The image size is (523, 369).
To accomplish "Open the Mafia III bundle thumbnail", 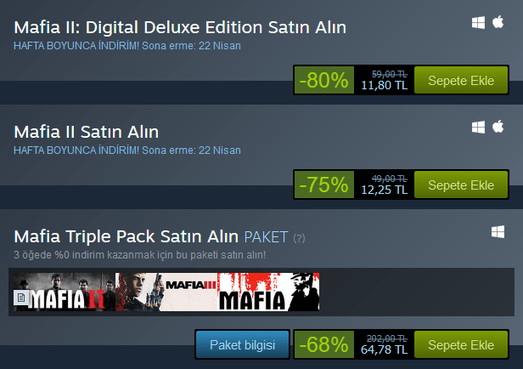I will (166, 292).
